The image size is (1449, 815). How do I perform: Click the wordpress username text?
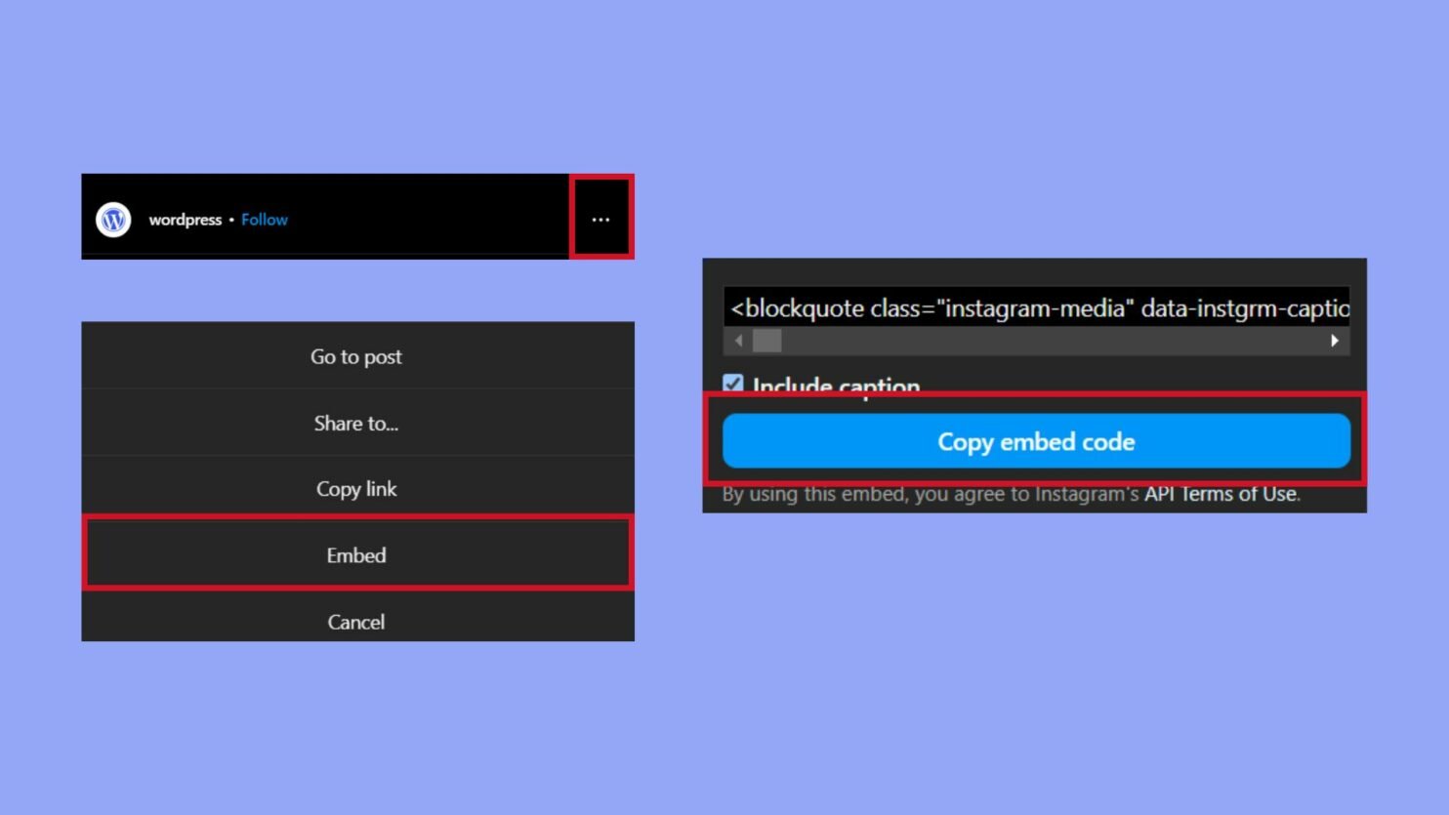coord(185,220)
